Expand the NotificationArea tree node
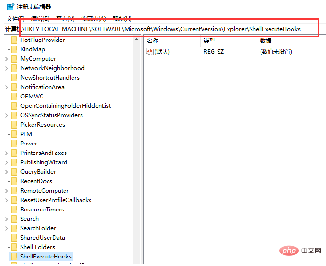 pyautogui.click(x=7, y=87)
